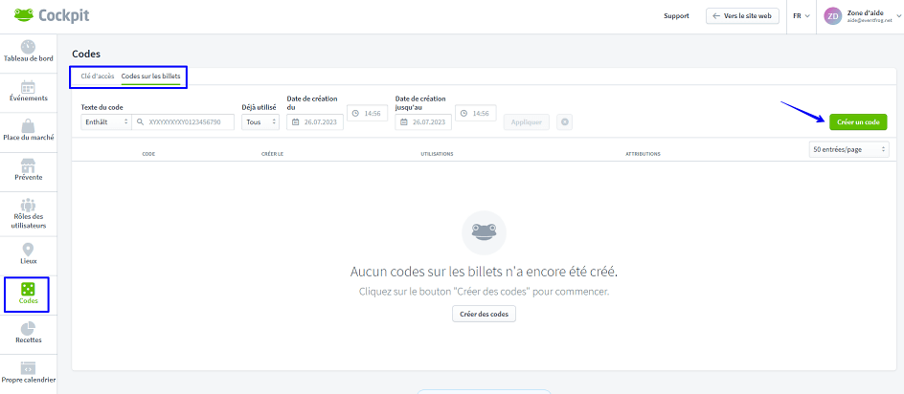Open Tableau de bord in sidebar
The height and width of the screenshot is (394, 904).
click(x=28, y=53)
